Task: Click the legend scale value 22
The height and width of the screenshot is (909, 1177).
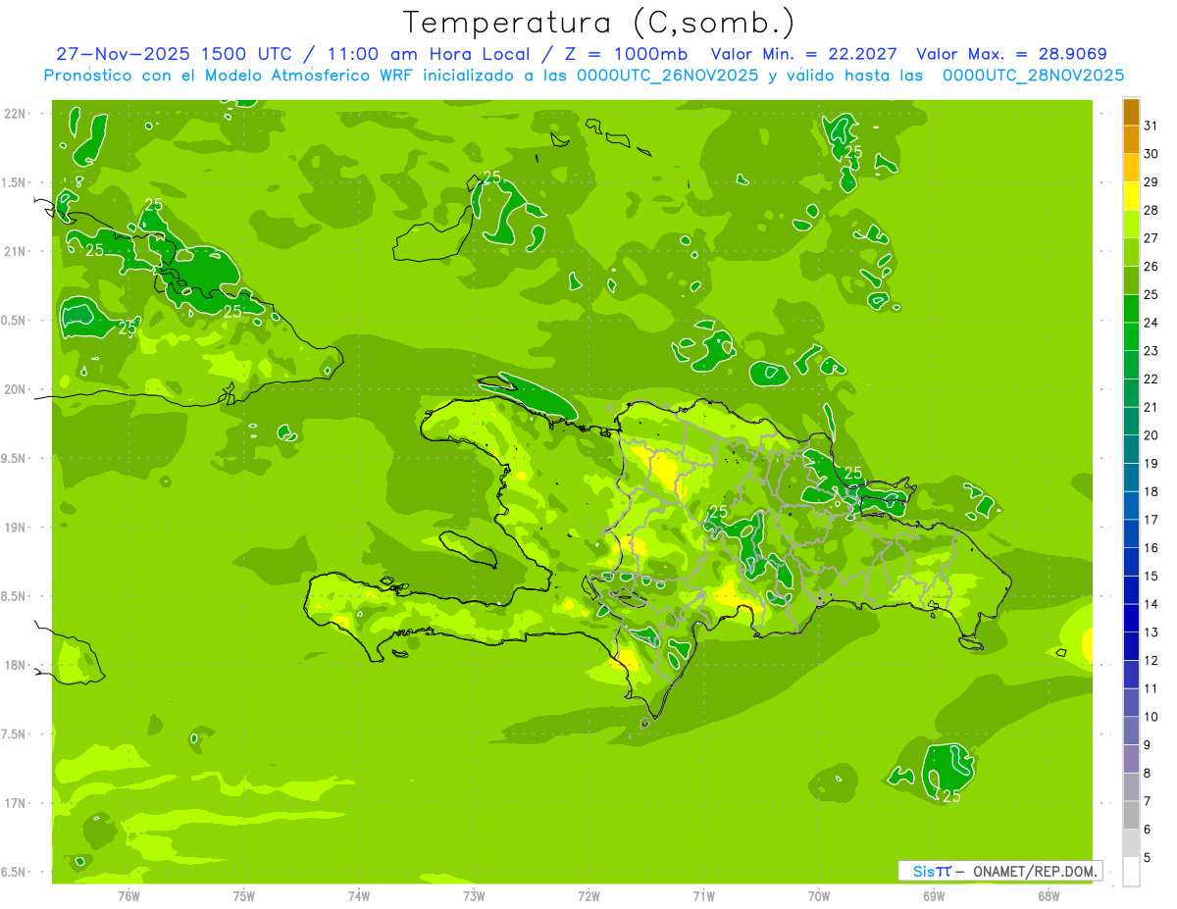Action: (x=1152, y=379)
